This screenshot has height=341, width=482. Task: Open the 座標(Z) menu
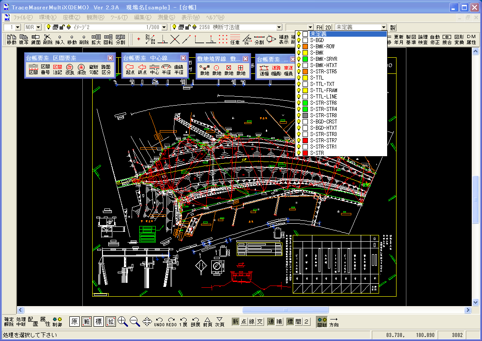(72, 17)
